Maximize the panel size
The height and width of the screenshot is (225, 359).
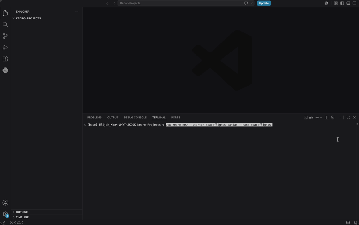click(348, 118)
